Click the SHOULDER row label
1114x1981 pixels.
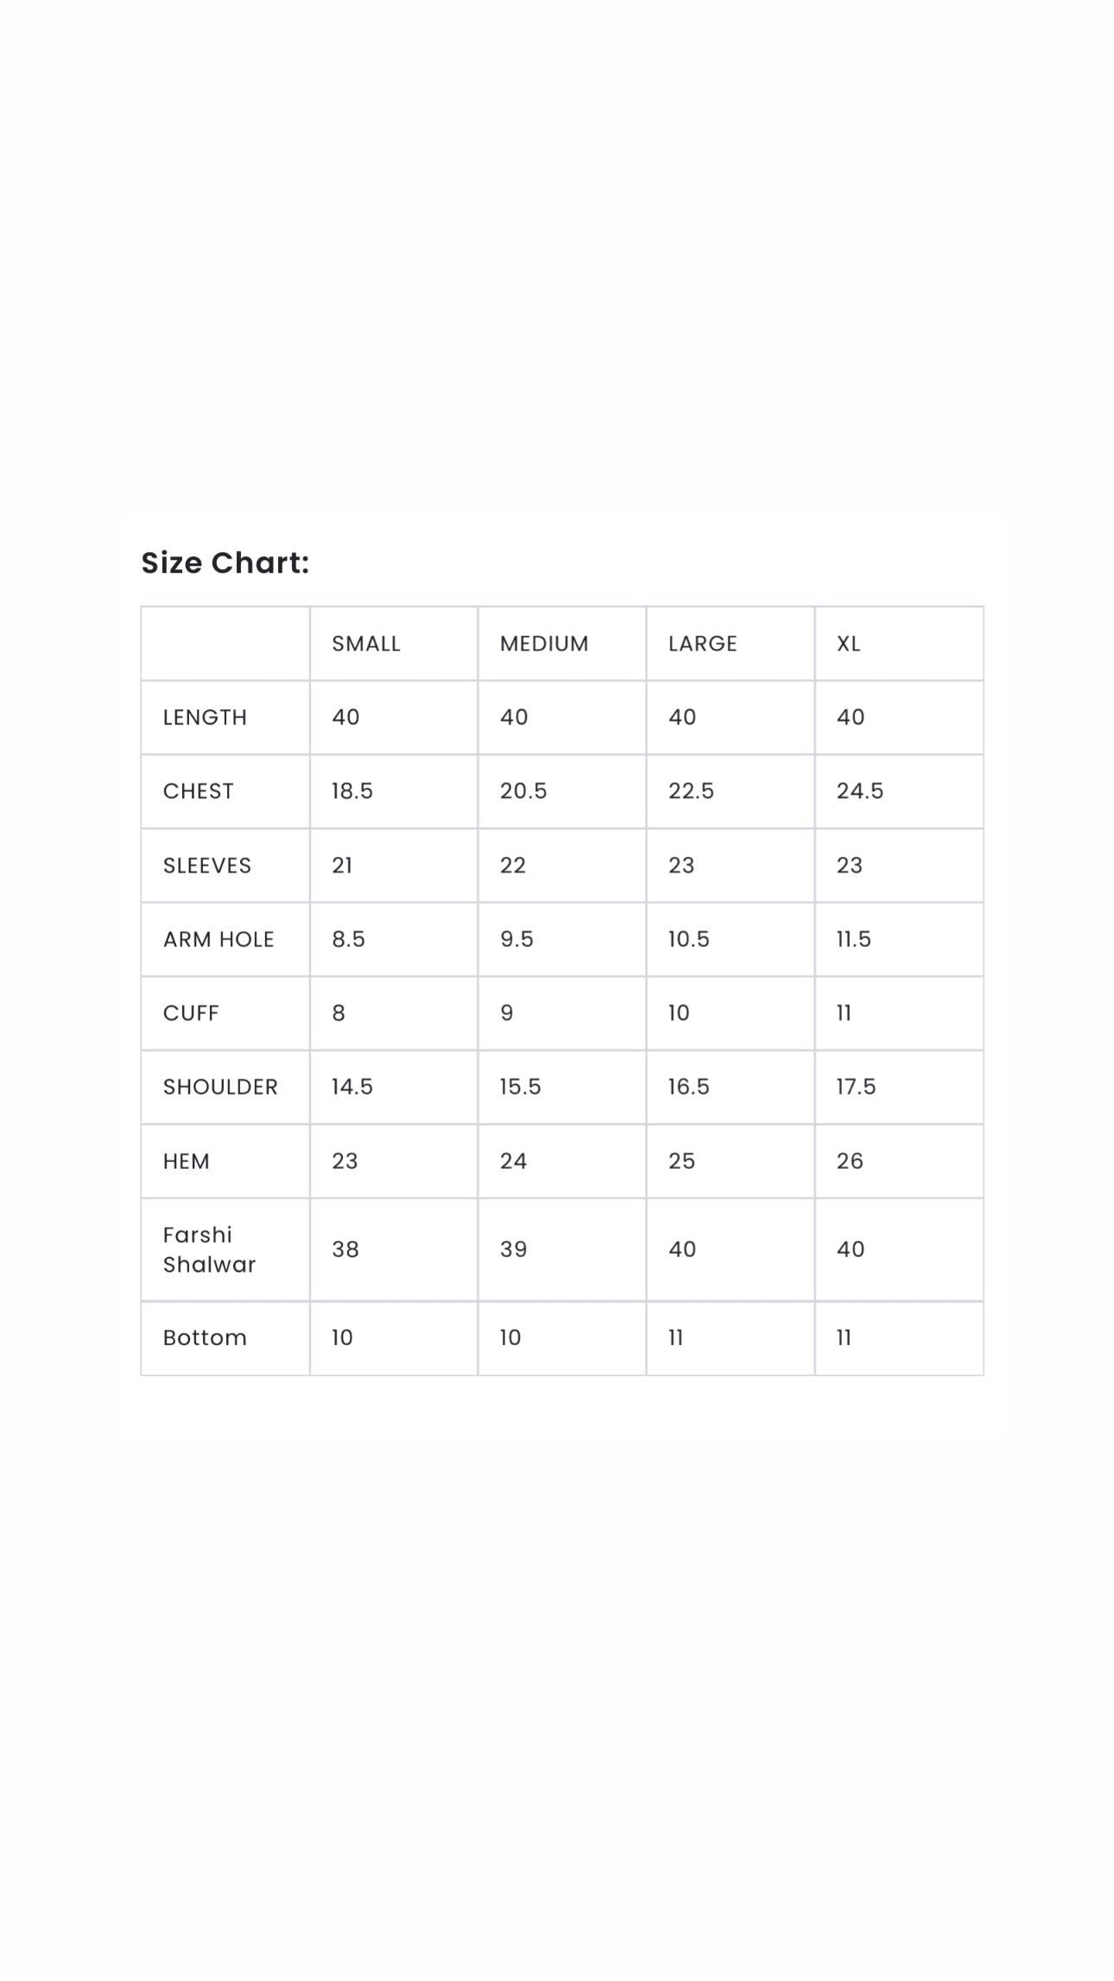pyautogui.click(x=220, y=1087)
